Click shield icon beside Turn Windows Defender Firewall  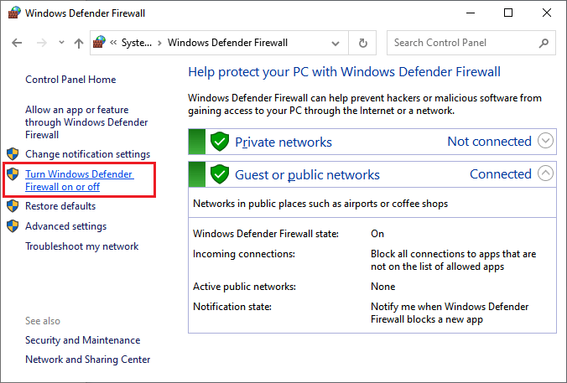tap(13, 173)
